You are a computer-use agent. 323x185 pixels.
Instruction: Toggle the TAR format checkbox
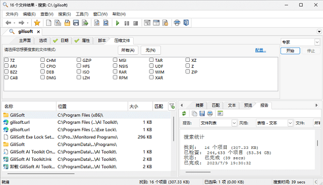(x=151, y=60)
